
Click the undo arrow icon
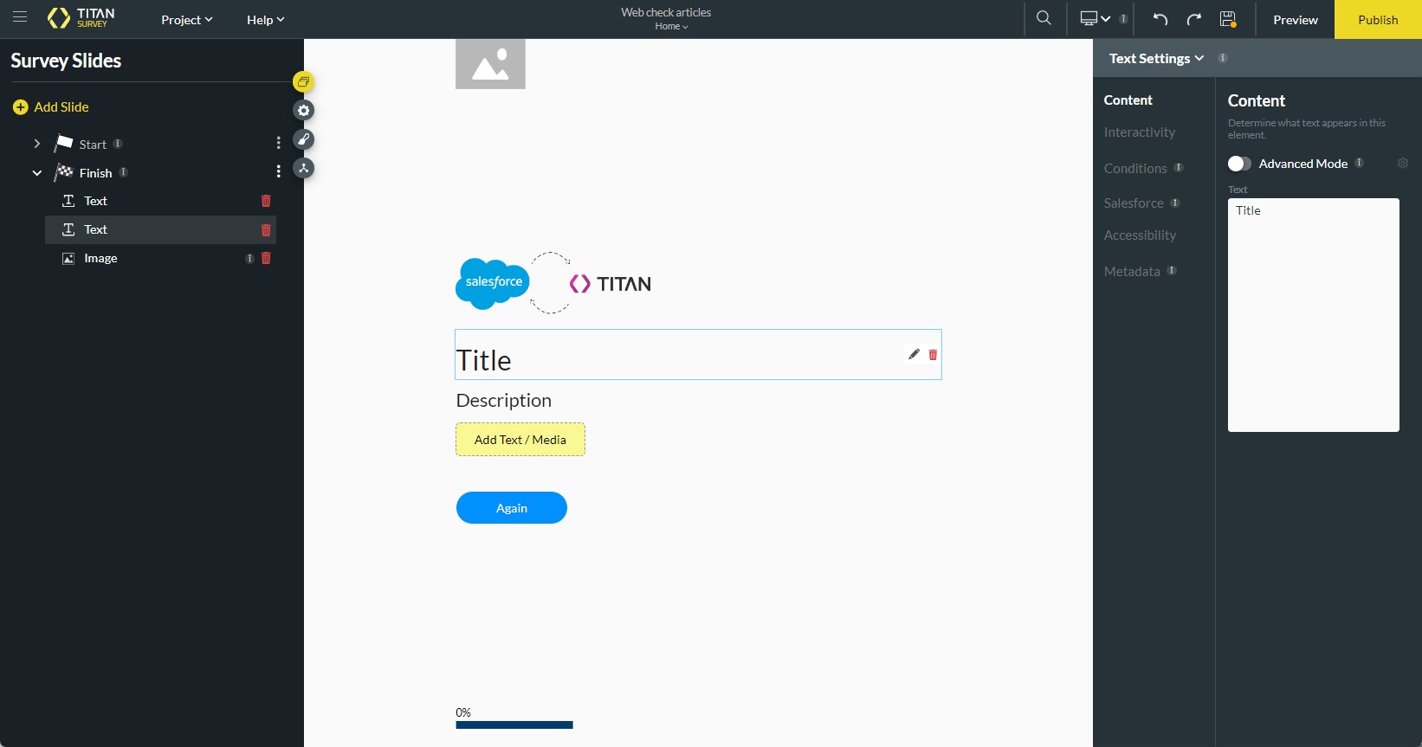(x=1160, y=19)
